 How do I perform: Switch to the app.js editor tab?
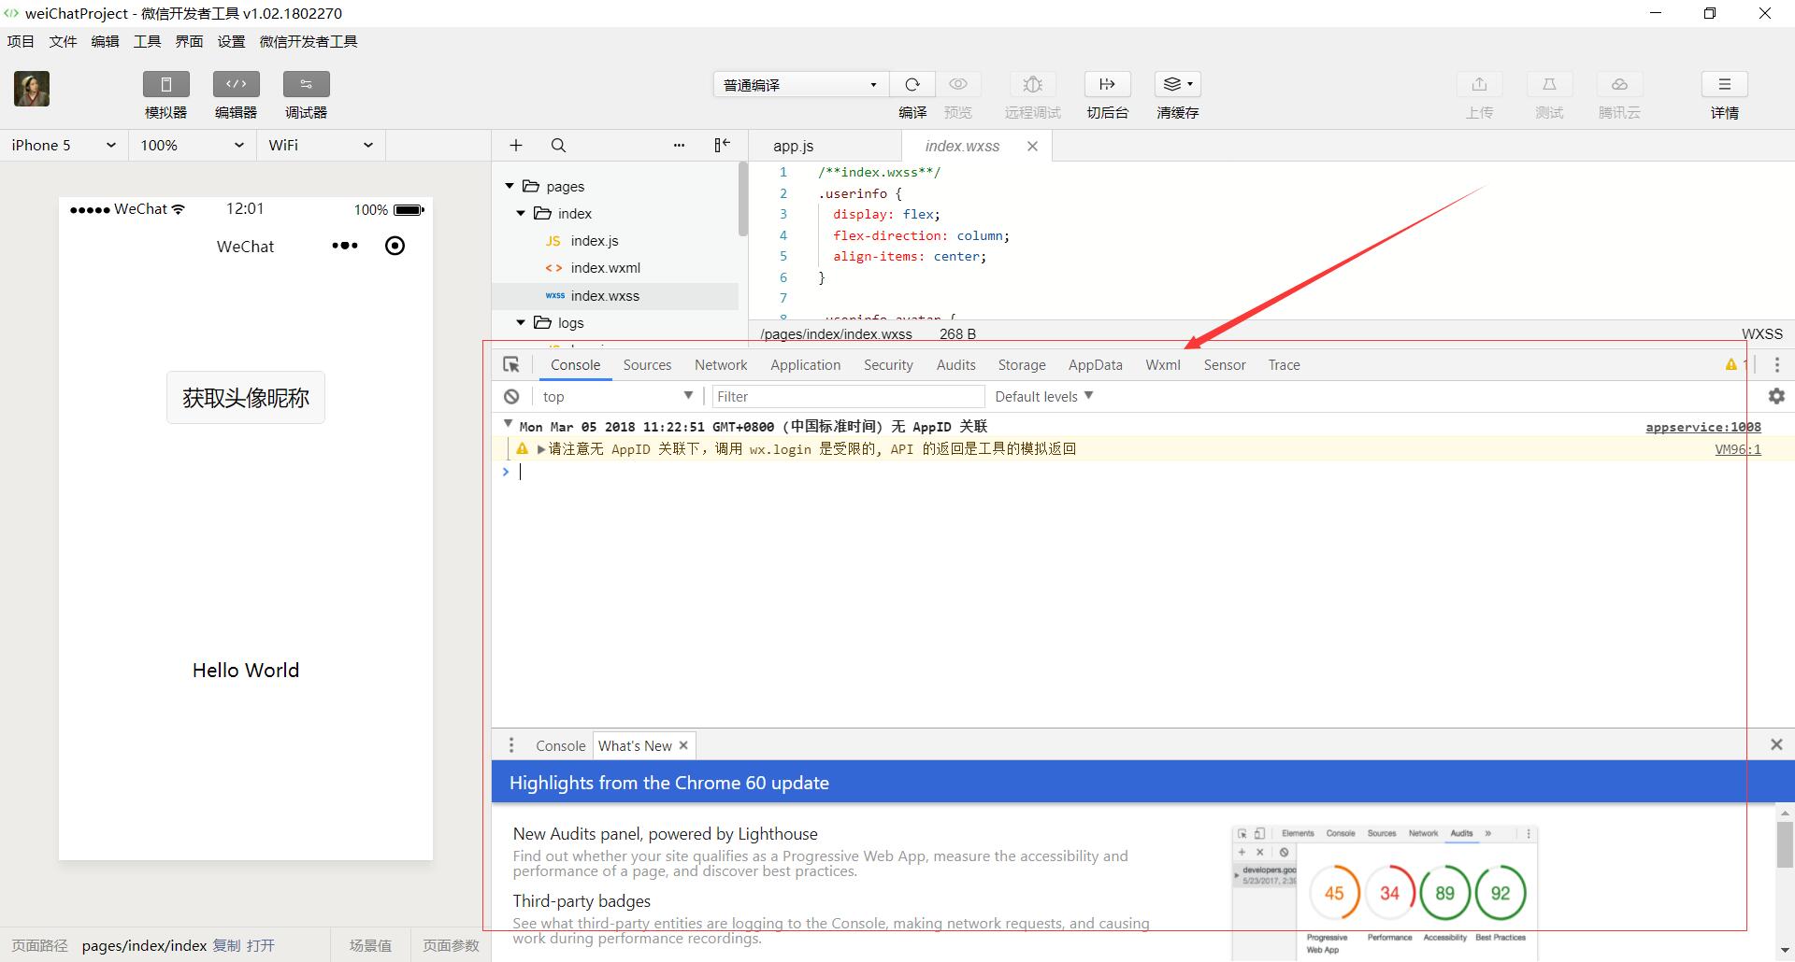(x=793, y=146)
